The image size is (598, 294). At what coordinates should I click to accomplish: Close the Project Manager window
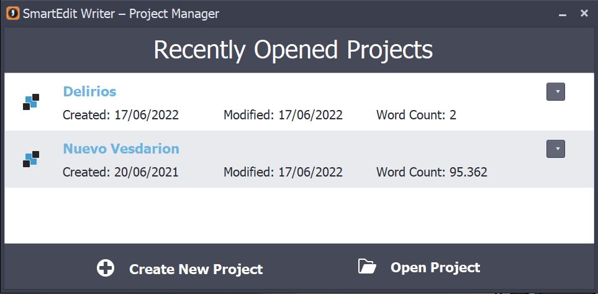(x=584, y=13)
